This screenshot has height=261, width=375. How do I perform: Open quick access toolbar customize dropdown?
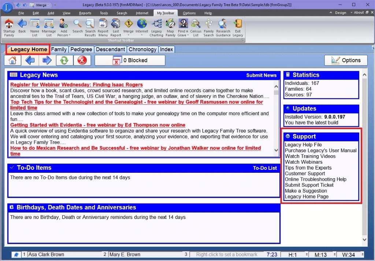pos(55,5)
